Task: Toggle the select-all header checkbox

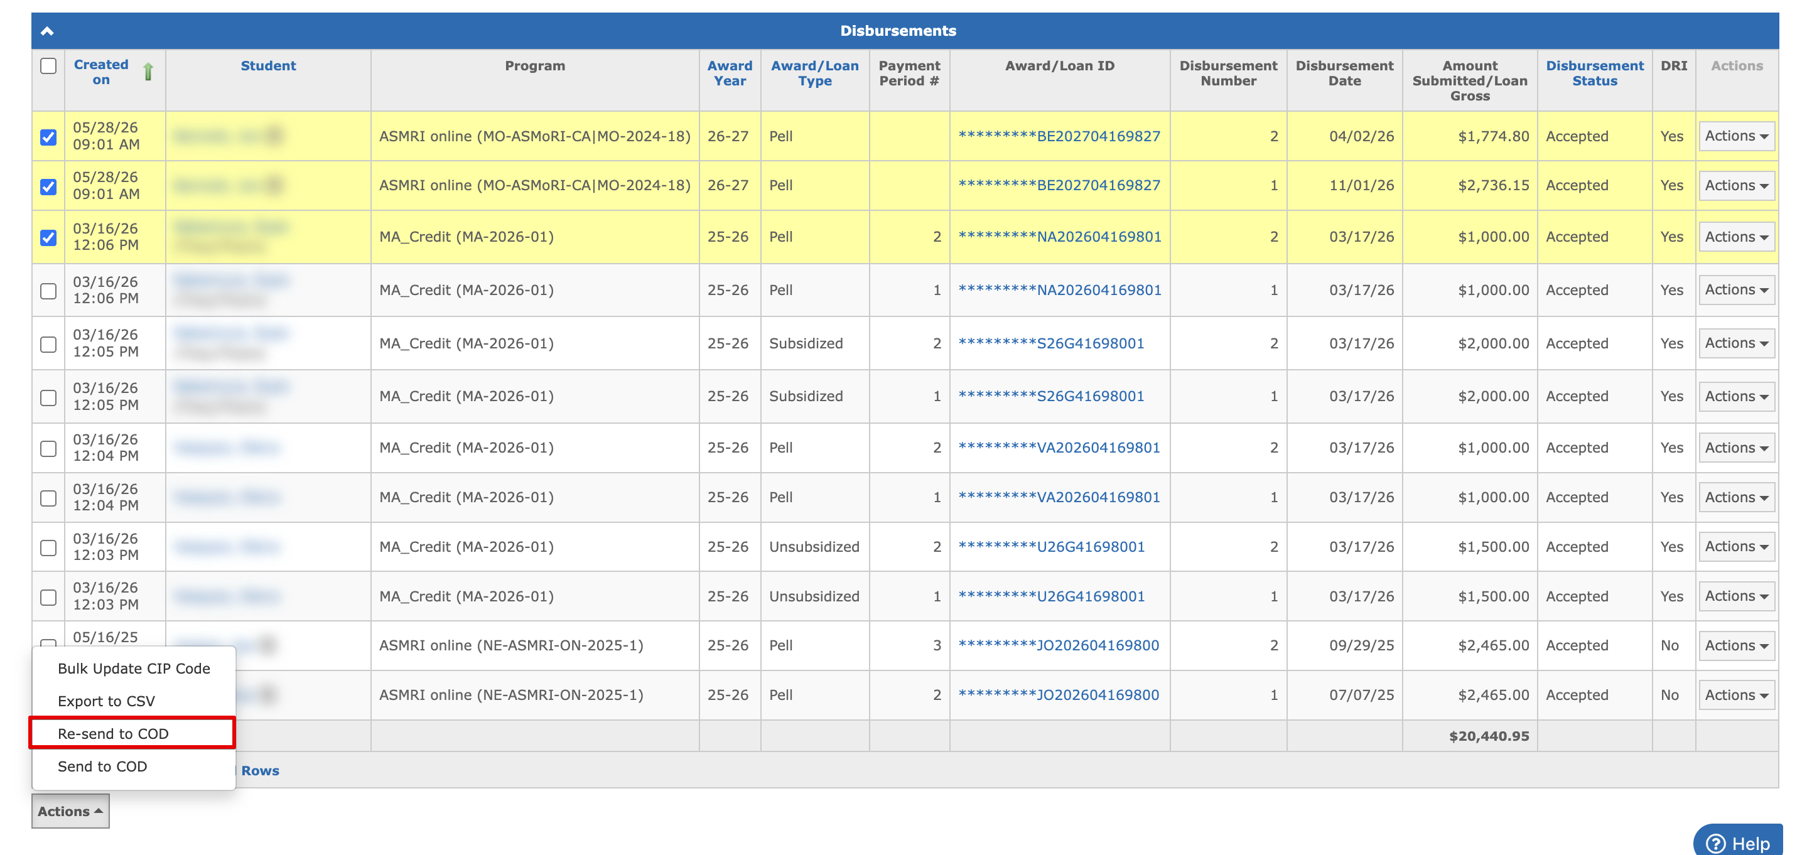Action: [48, 66]
